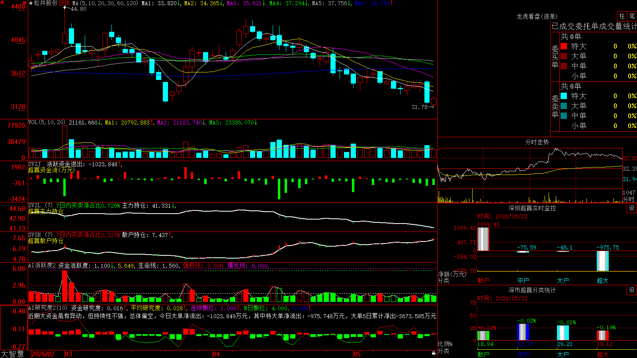Click the 已成交委托单成交量统计 header

click(594, 26)
